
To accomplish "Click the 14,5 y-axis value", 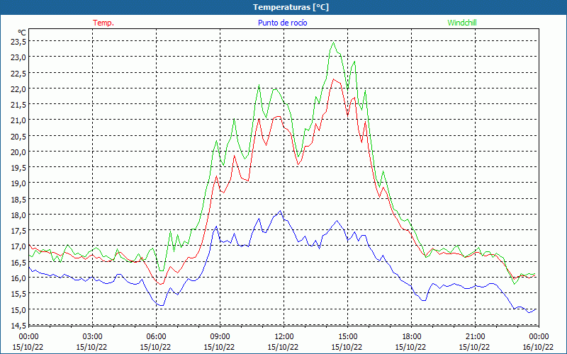I will click(x=18, y=325).
